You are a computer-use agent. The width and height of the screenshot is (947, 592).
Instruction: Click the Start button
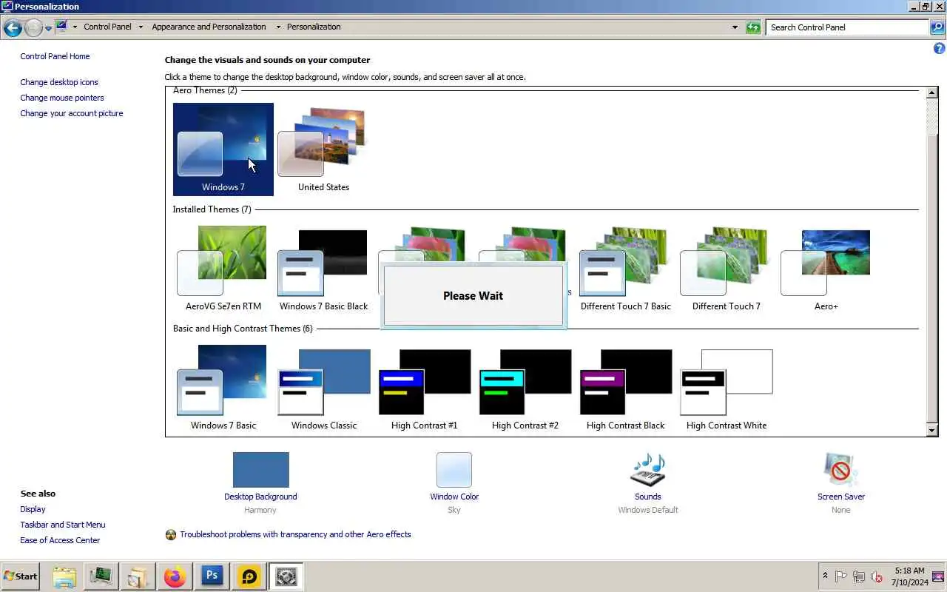[x=21, y=576]
